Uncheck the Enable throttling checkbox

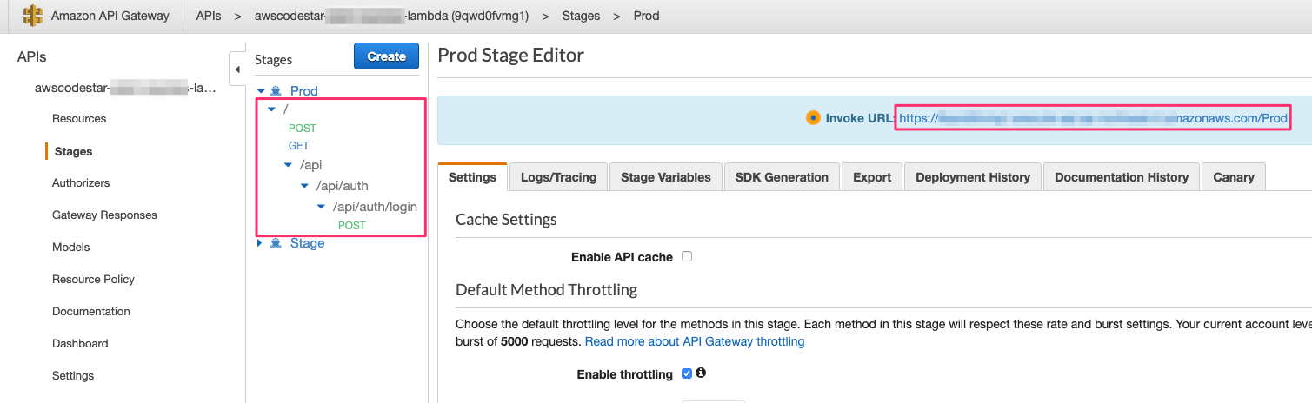click(x=687, y=373)
